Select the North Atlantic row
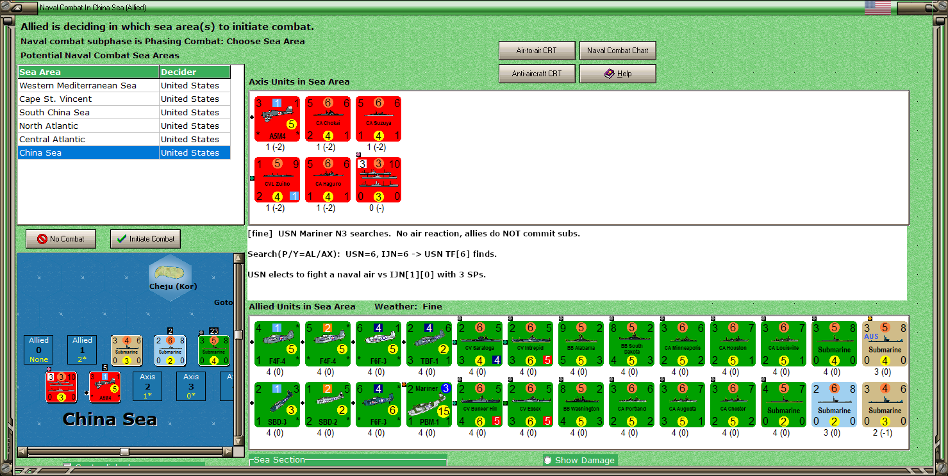Image resolution: width=948 pixels, height=476 pixels. tap(124, 126)
